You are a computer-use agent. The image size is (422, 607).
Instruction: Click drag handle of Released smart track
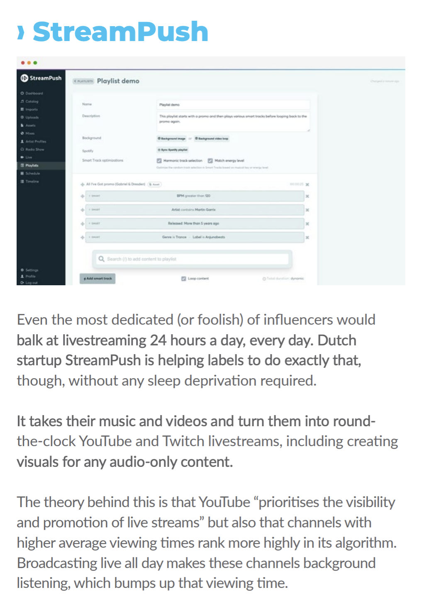click(83, 223)
